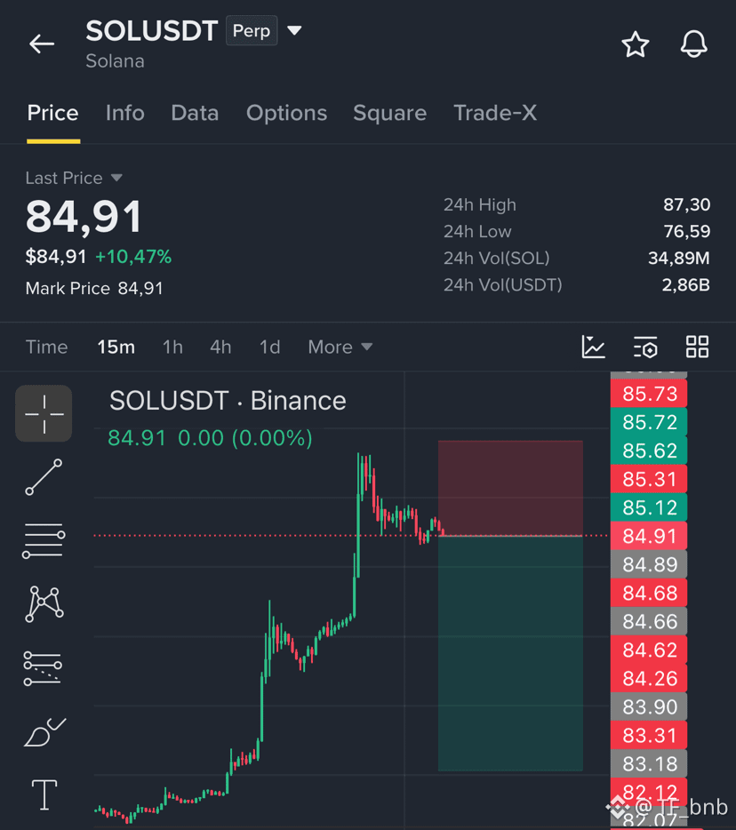Select the 1d chart interval
This screenshot has width=736, height=830.
click(x=269, y=347)
